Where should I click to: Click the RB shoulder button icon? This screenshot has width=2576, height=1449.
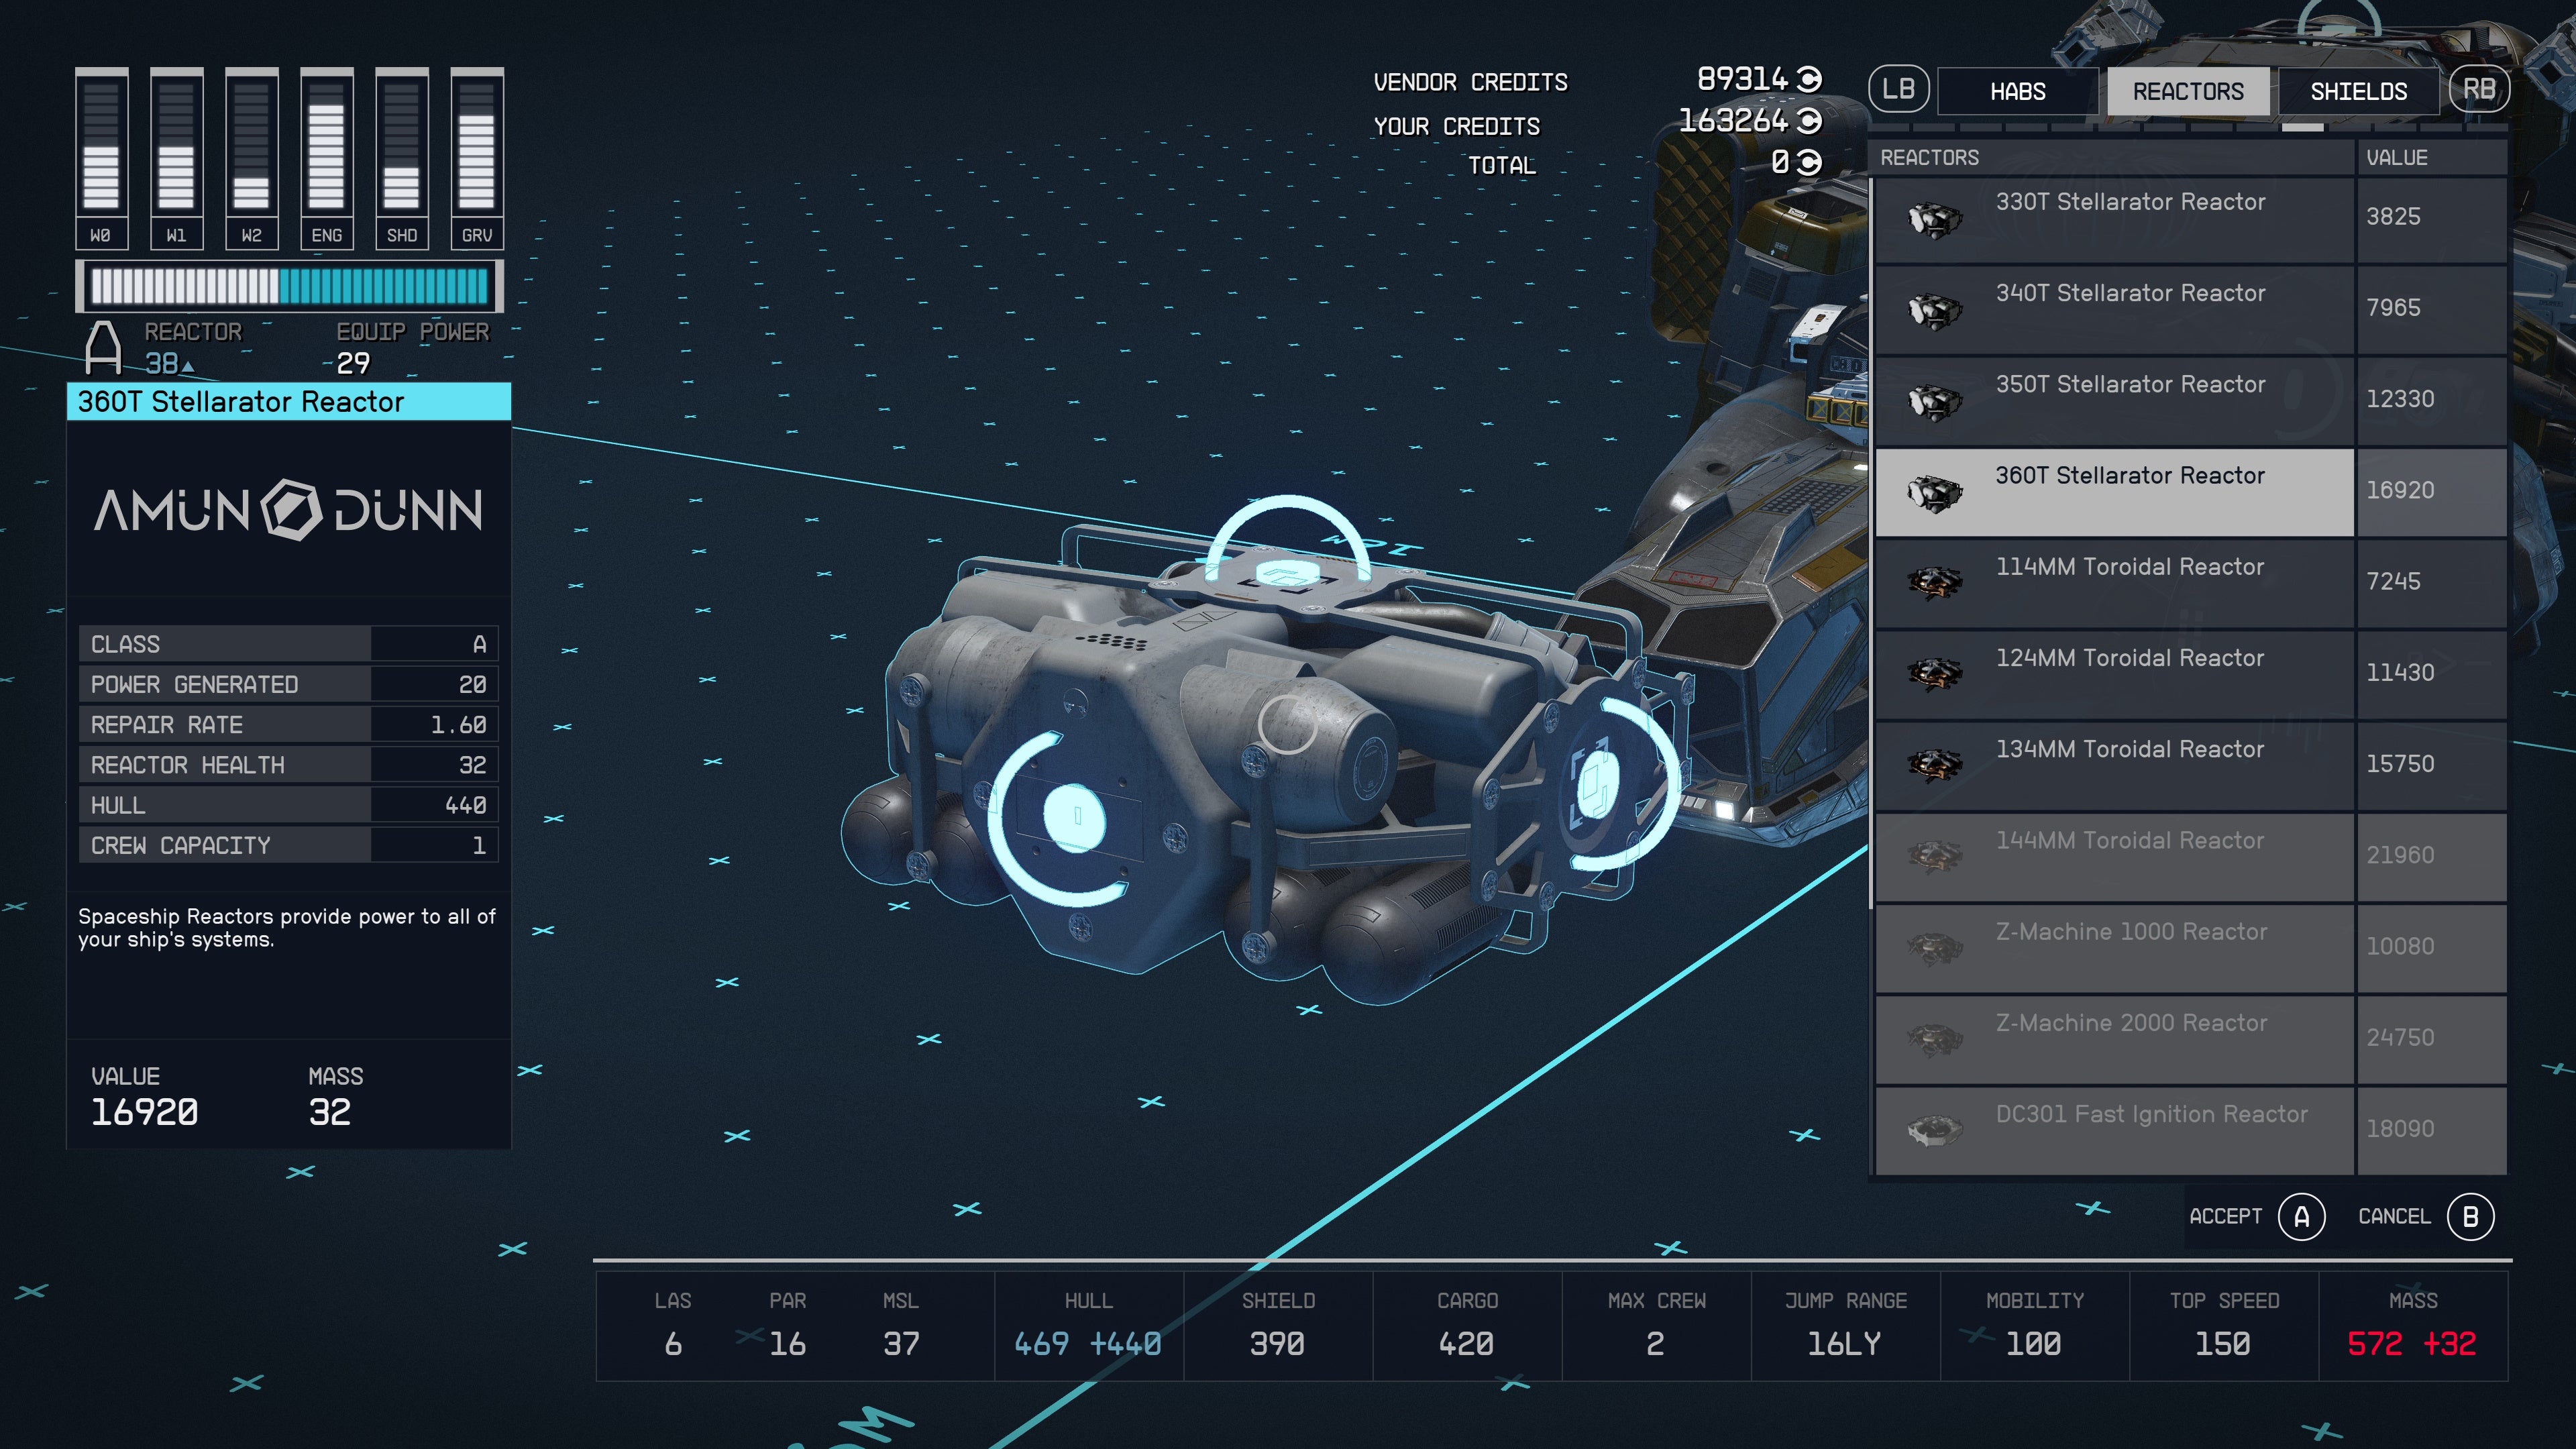[2481, 88]
